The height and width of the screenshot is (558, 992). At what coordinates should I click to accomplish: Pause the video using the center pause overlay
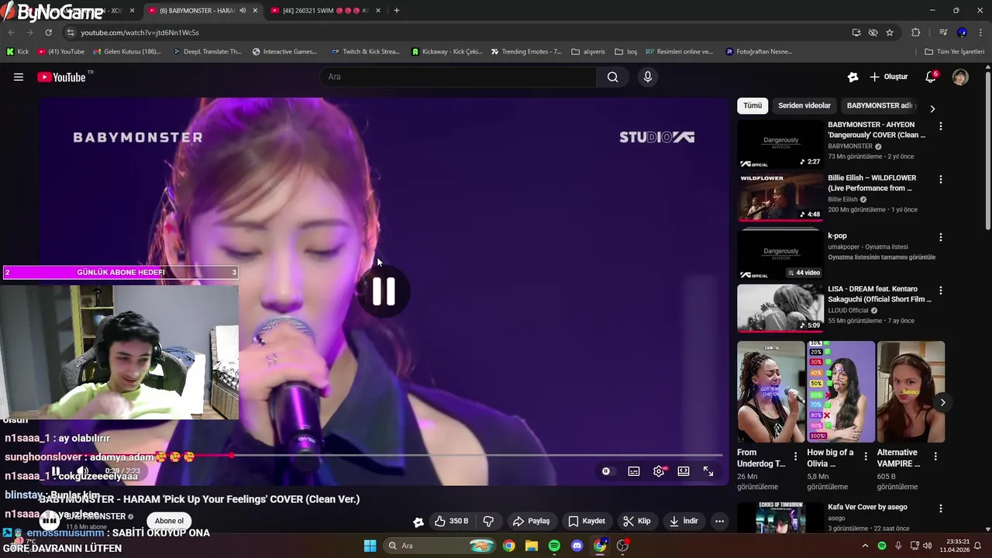[384, 291]
